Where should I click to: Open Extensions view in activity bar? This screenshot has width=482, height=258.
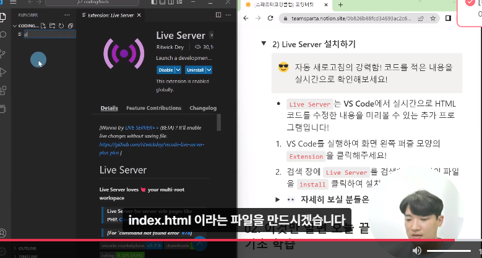[2, 91]
